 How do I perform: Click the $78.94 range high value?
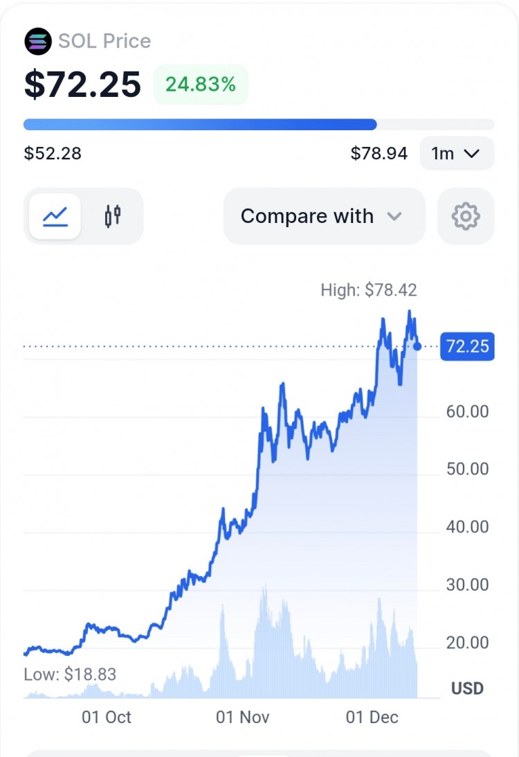pyautogui.click(x=379, y=154)
